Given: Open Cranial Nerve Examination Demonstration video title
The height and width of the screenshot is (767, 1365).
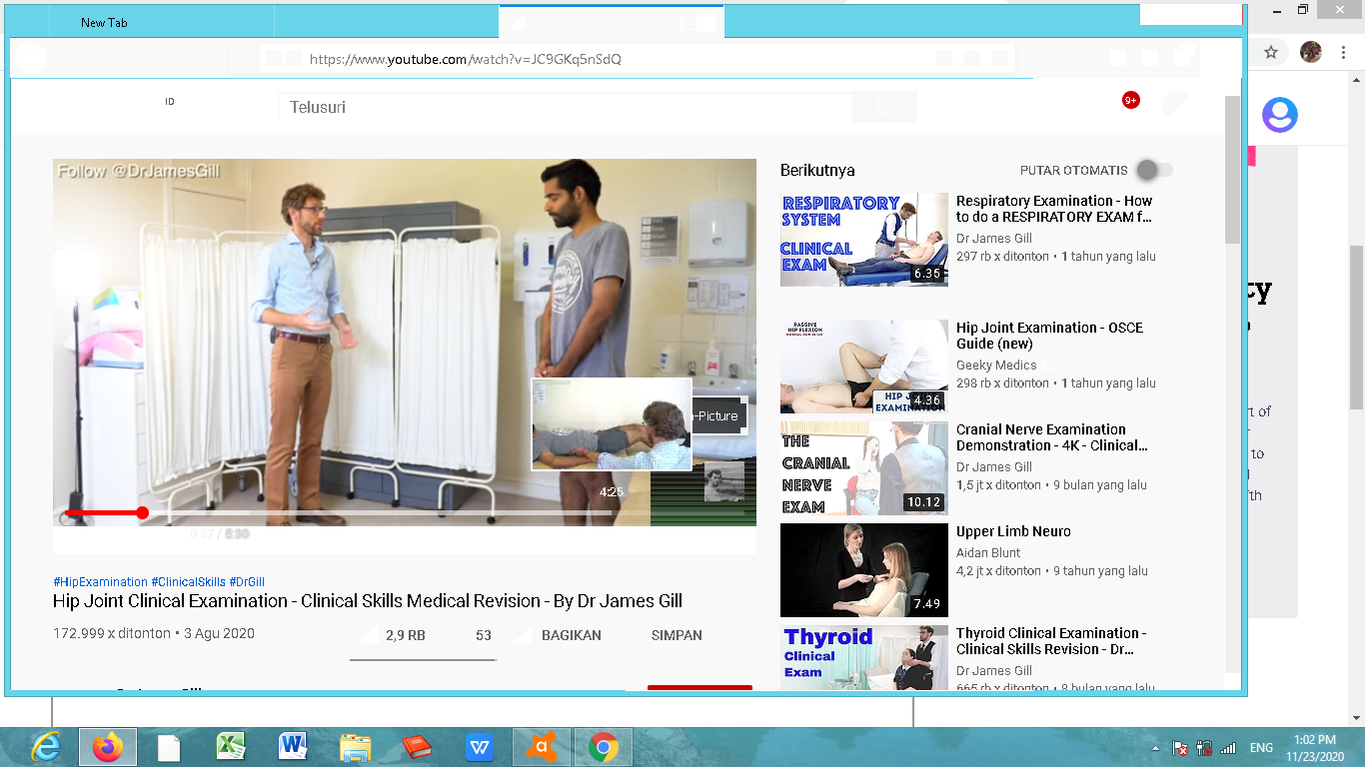Looking at the screenshot, I should click(x=1052, y=437).
